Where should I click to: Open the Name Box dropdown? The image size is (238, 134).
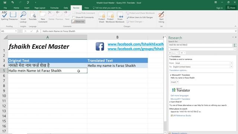[x=16, y=31]
